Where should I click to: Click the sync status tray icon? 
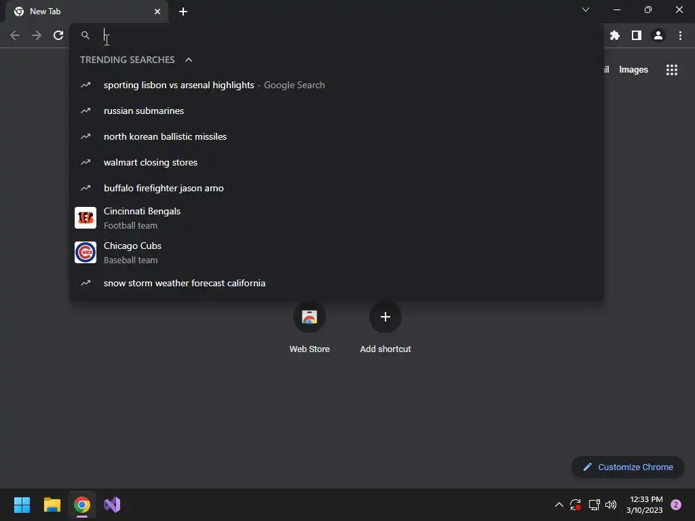point(576,505)
